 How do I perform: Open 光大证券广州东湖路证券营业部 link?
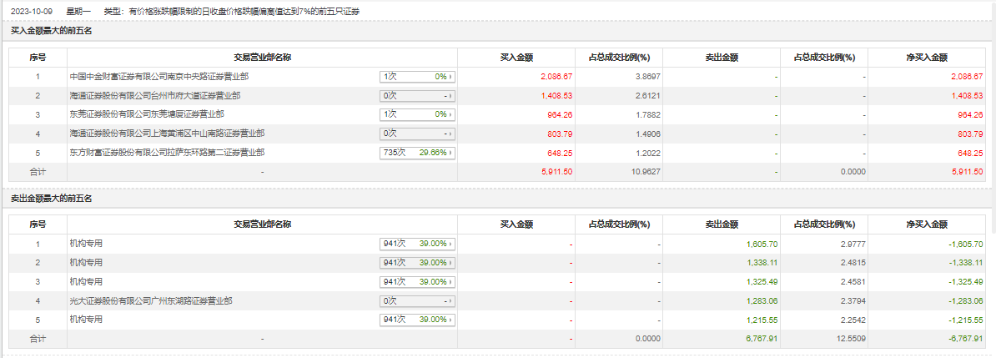(151, 300)
